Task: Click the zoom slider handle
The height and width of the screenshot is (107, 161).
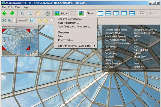Action: click(16, 21)
